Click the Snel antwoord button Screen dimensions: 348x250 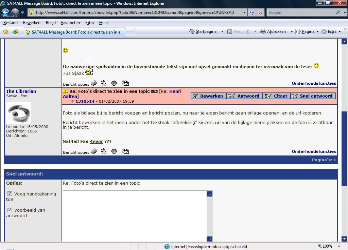click(313, 96)
